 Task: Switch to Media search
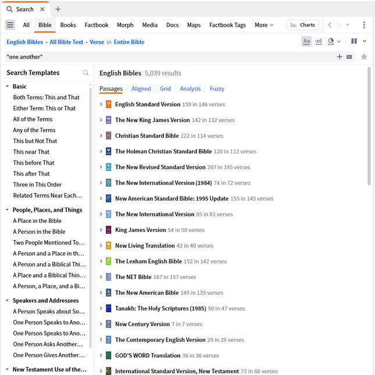coord(150,25)
